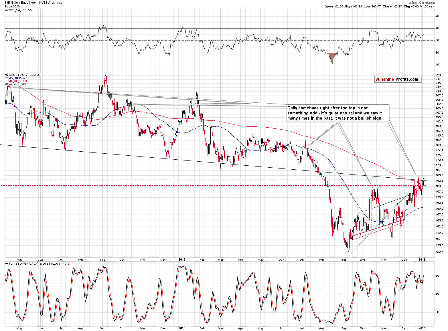
Task: Click the 180.0 price axis label
Action: click(439, 145)
